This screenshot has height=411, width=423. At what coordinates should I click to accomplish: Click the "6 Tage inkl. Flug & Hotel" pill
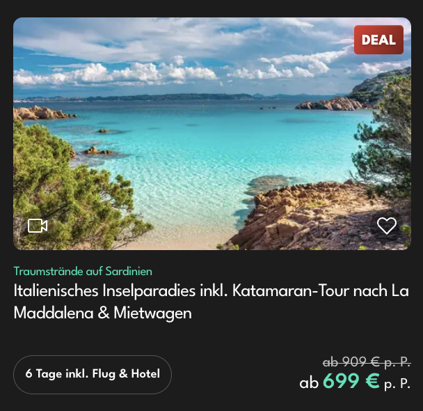click(x=93, y=375)
